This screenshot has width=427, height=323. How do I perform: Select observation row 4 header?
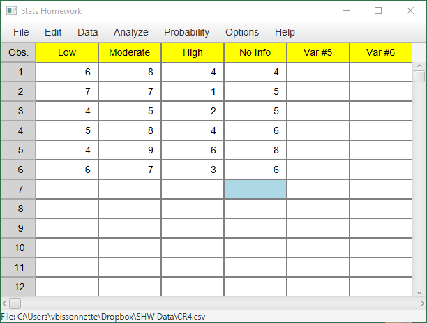point(18,130)
